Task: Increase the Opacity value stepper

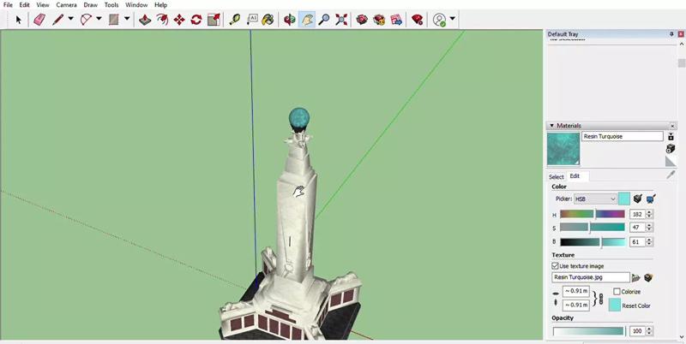Action: click(649, 329)
